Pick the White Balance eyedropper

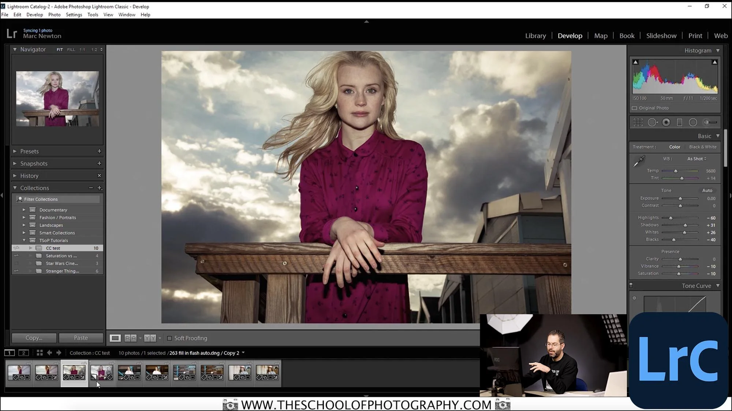point(639,161)
